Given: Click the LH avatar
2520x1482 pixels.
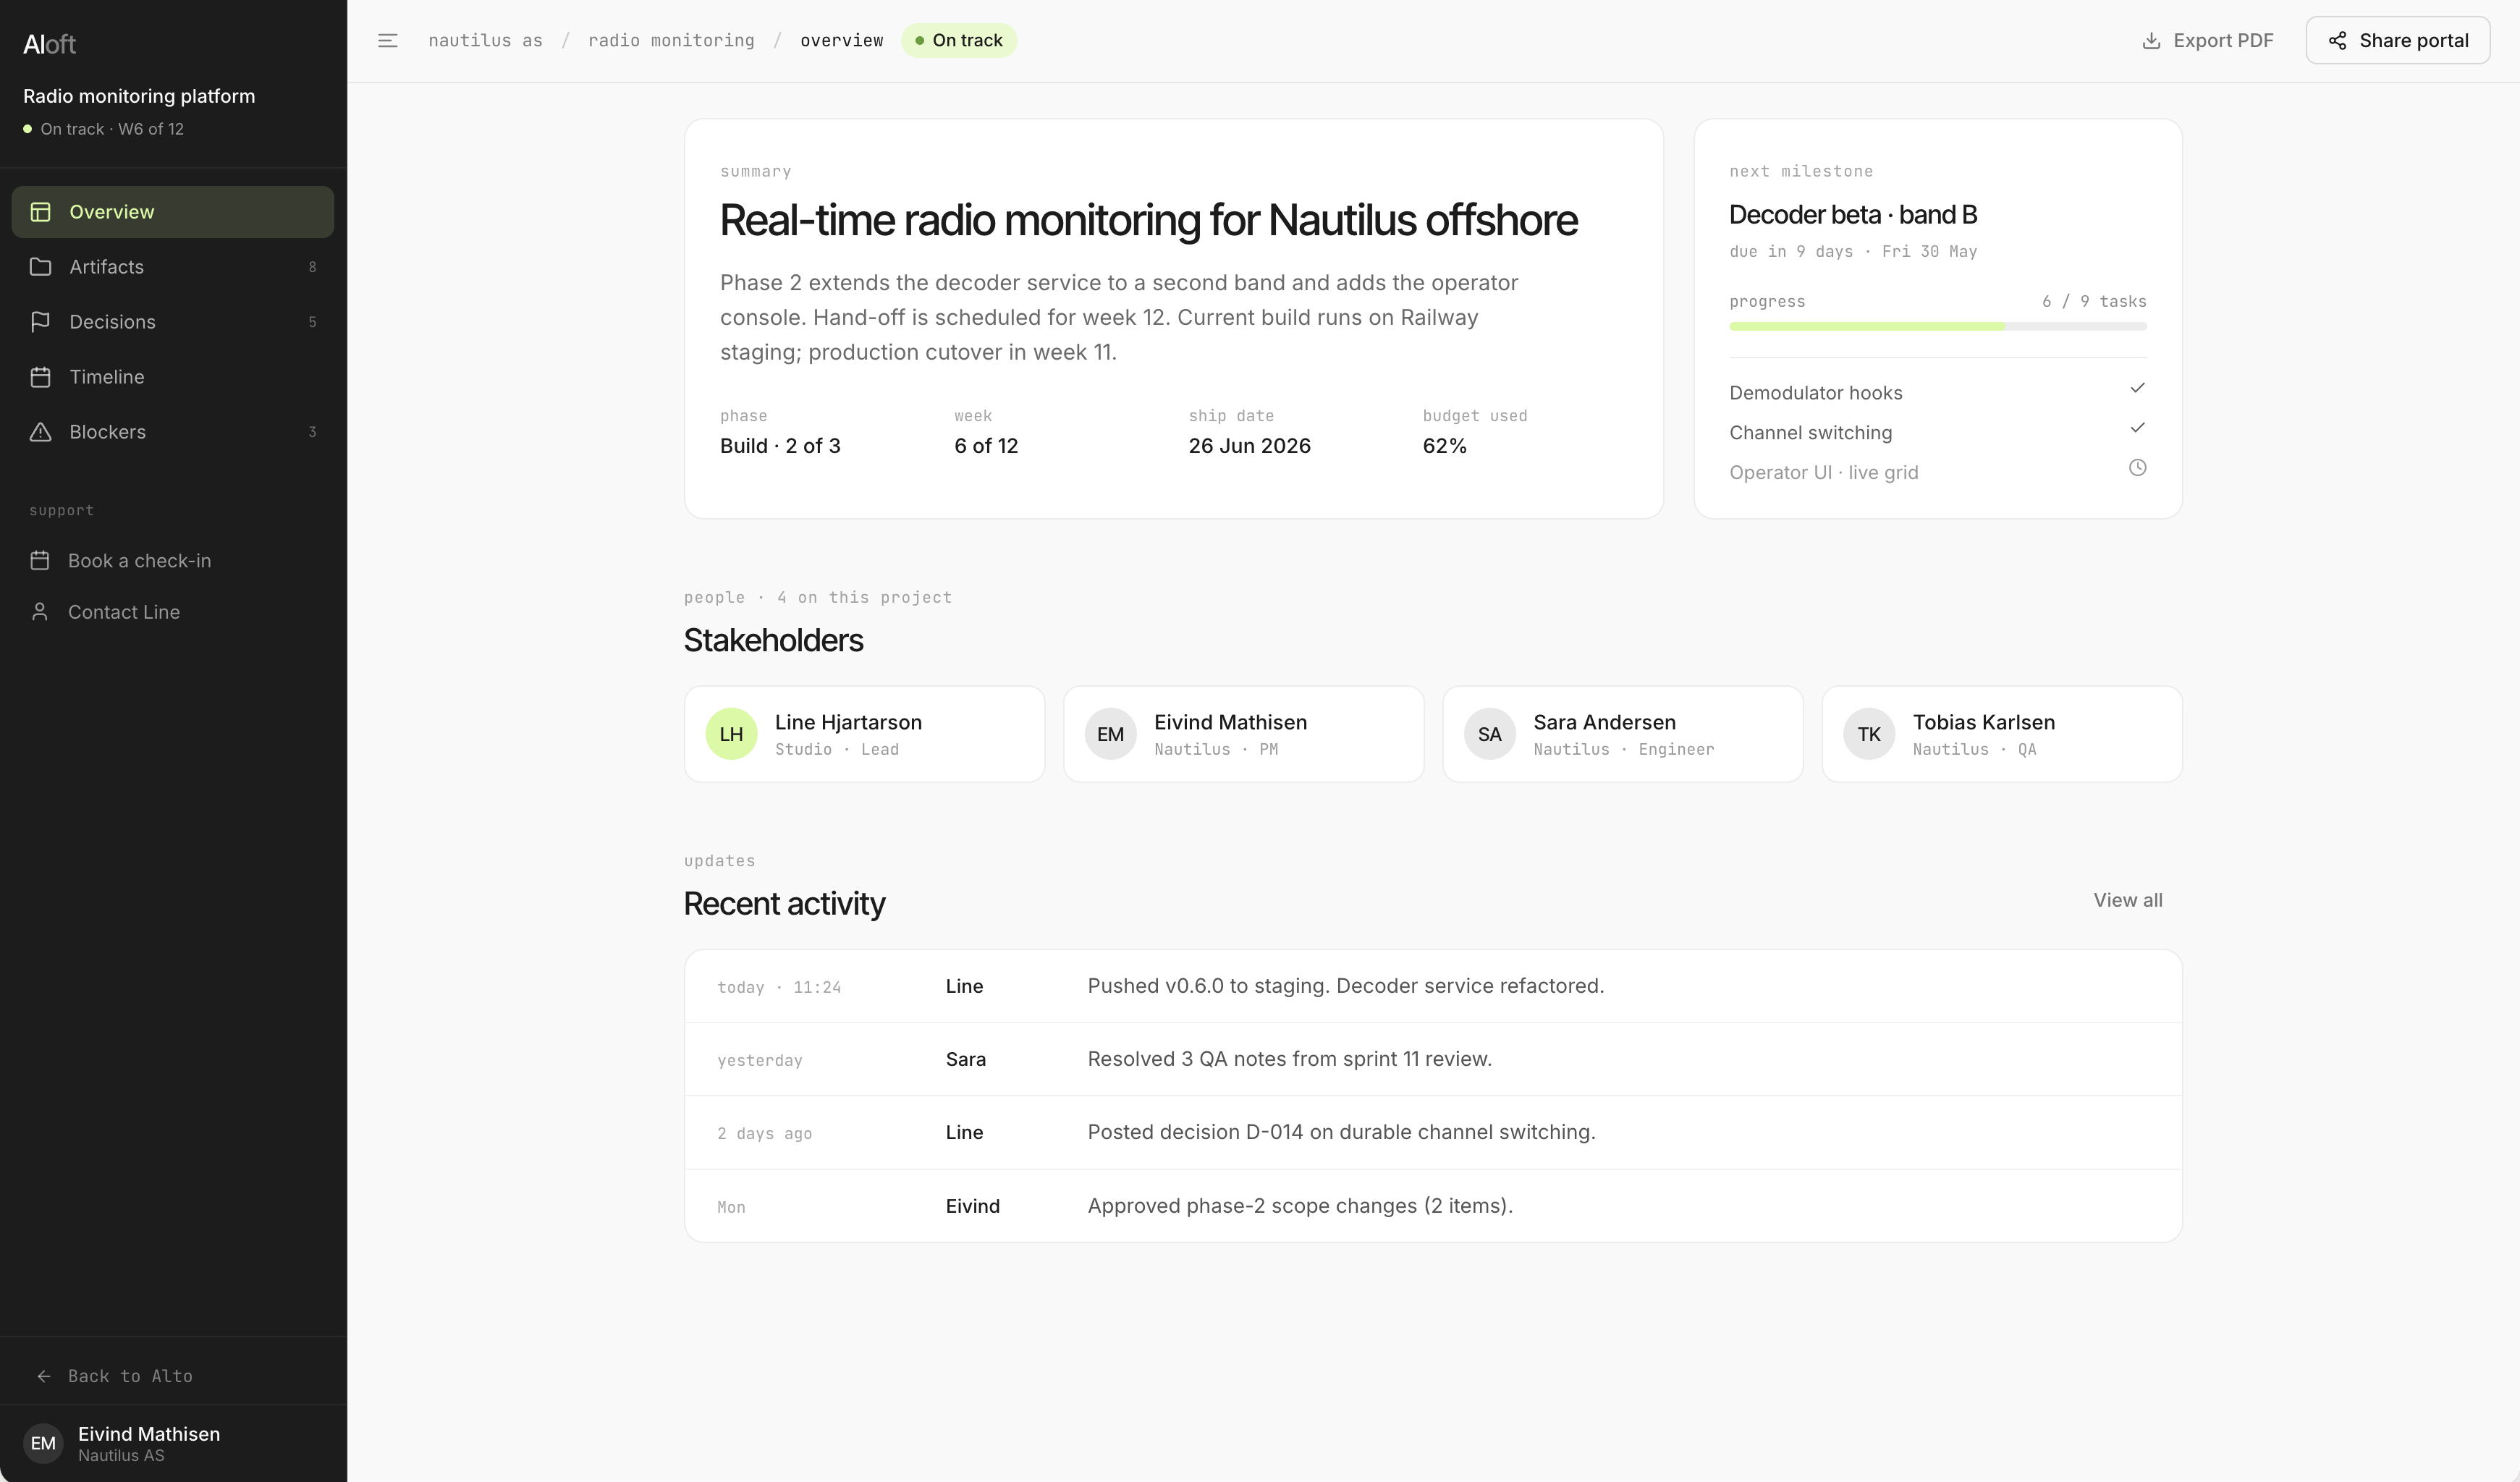Looking at the screenshot, I should coord(731,734).
